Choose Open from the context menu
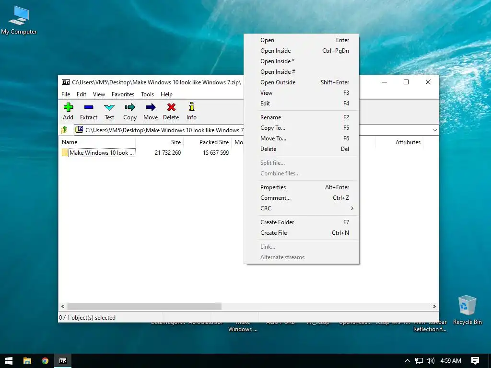491x368 pixels. point(301,40)
